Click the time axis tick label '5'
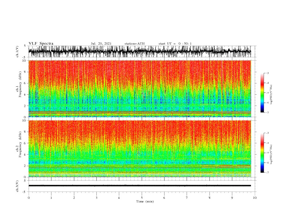 pos(142,198)
